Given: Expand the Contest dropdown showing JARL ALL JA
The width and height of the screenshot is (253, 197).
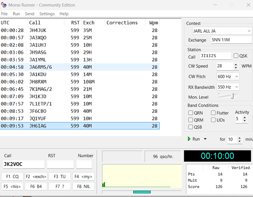Looking at the screenshot, I should click(x=249, y=31).
